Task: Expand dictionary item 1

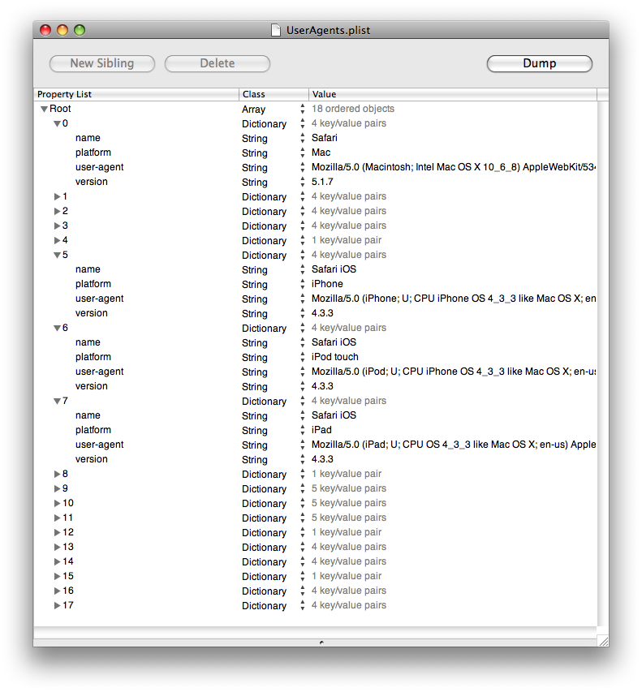Action: (58, 197)
